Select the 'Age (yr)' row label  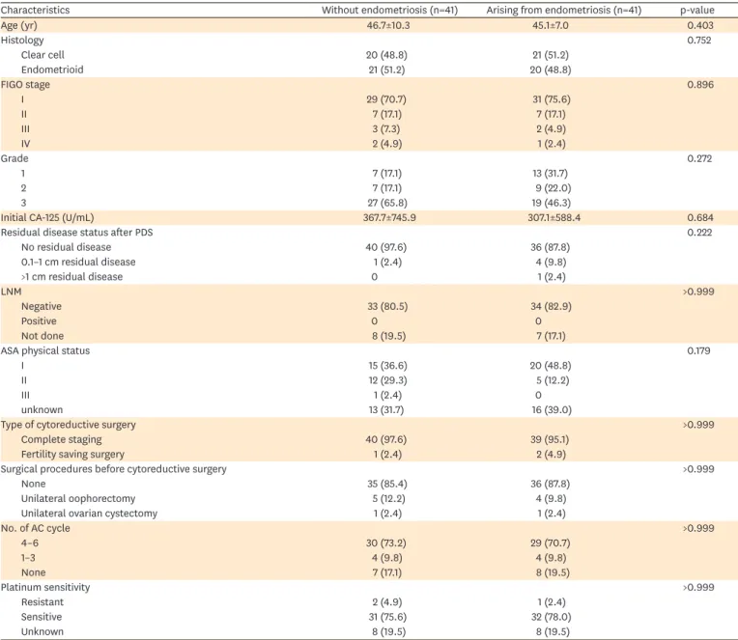[18, 25]
